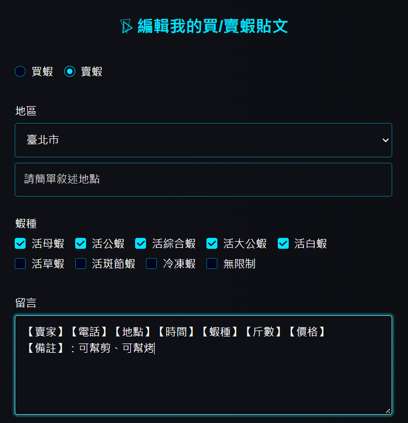This screenshot has height=423, width=408.
Task: Uncheck the 活公蝦 checkbox
Action: click(81, 243)
